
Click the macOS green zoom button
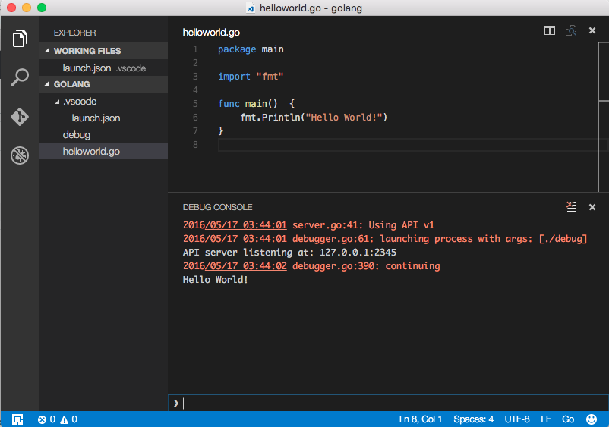coord(42,8)
